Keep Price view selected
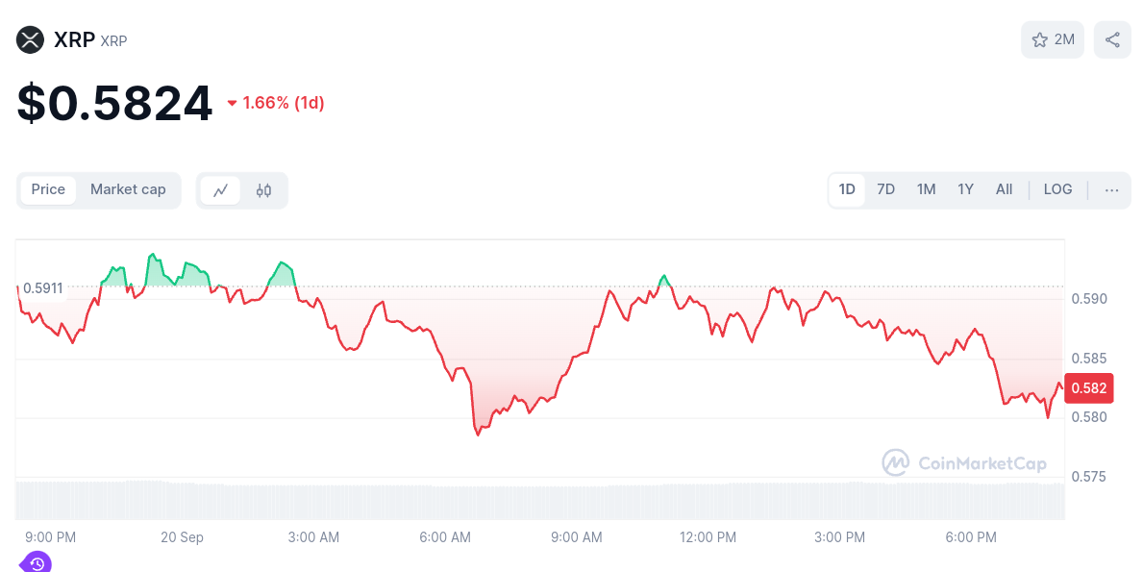This screenshot has width=1143, height=572. (48, 189)
